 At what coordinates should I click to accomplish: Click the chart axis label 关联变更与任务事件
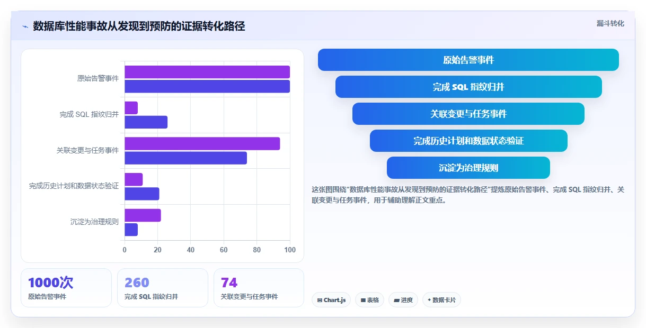pyautogui.click(x=87, y=150)
